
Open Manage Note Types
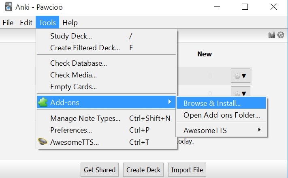[x=85, y=118]
